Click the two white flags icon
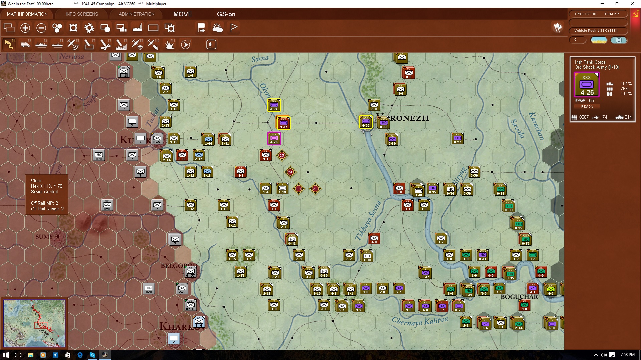This screenshot has height=360, width=641. coord(558,28)
